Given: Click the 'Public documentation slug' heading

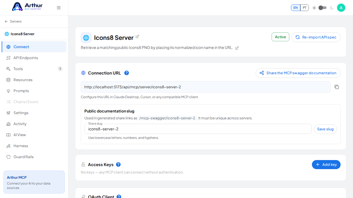Looking at the screenshot, I should coord(109,111).
